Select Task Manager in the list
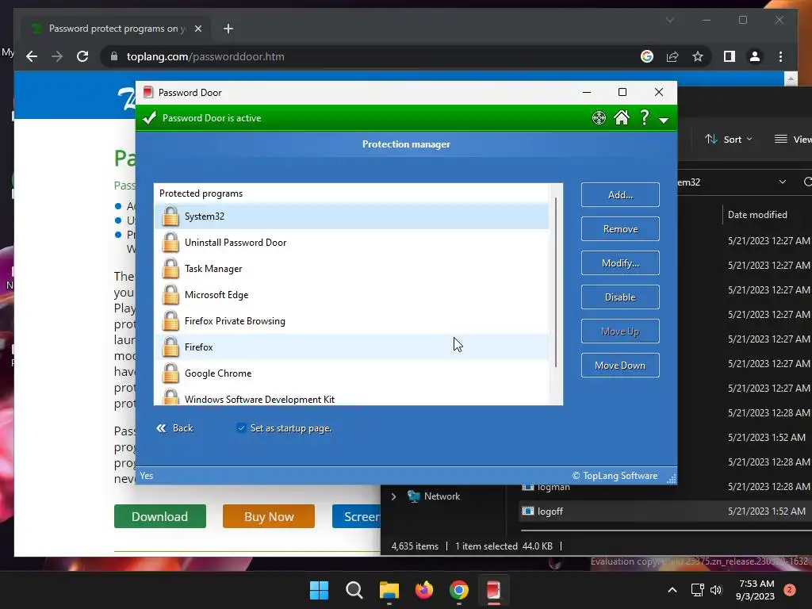This screenshot has width=812, height=609. click(x=351, y=269)
